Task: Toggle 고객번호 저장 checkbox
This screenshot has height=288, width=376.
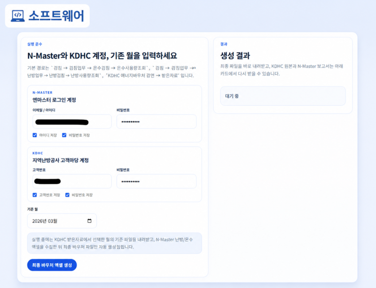Action: tap(35, 195)
